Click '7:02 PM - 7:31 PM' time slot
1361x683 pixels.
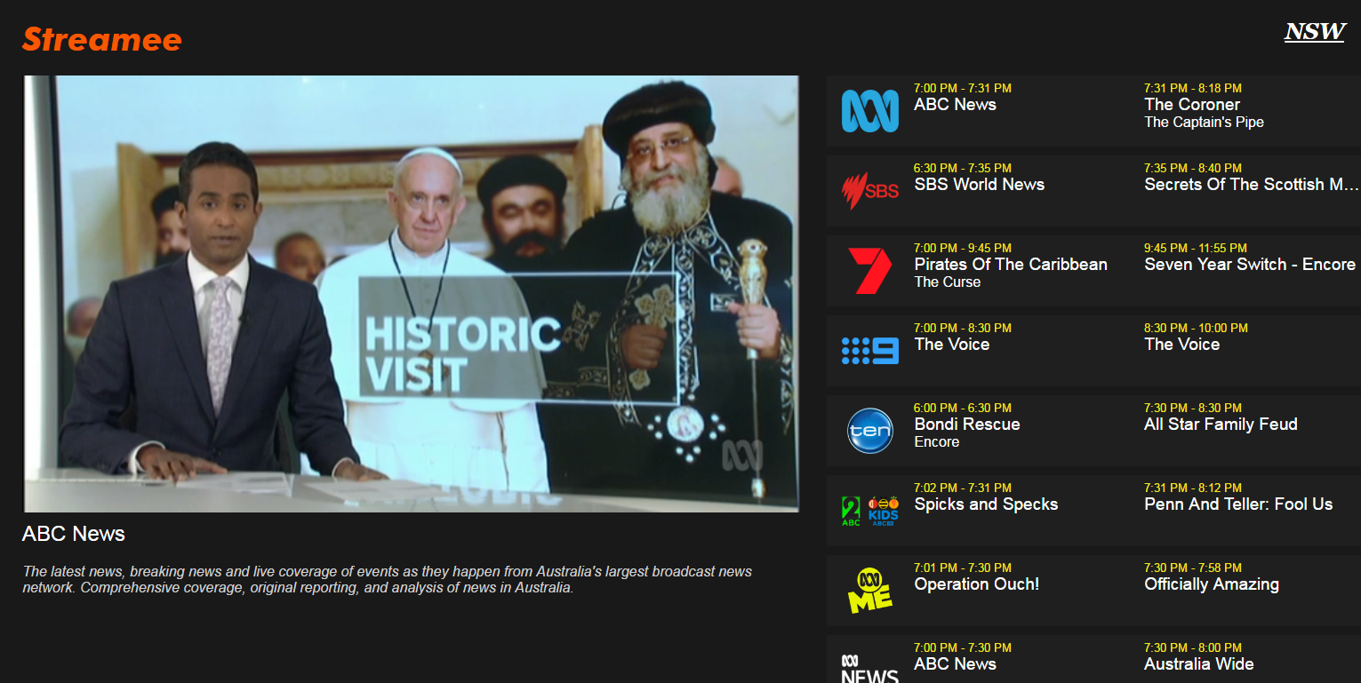click(963, 488)
